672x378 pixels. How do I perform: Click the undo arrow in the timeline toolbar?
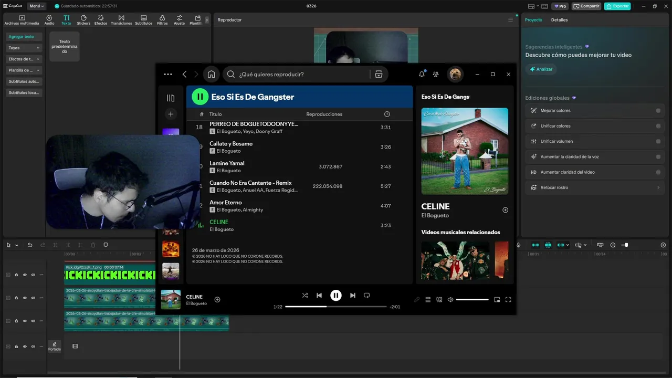tap(30, 245)
